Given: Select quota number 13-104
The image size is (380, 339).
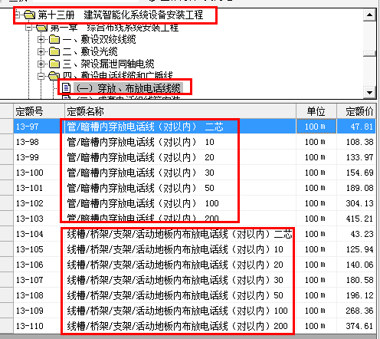Looking at the screenshot, I should point(29,234).
